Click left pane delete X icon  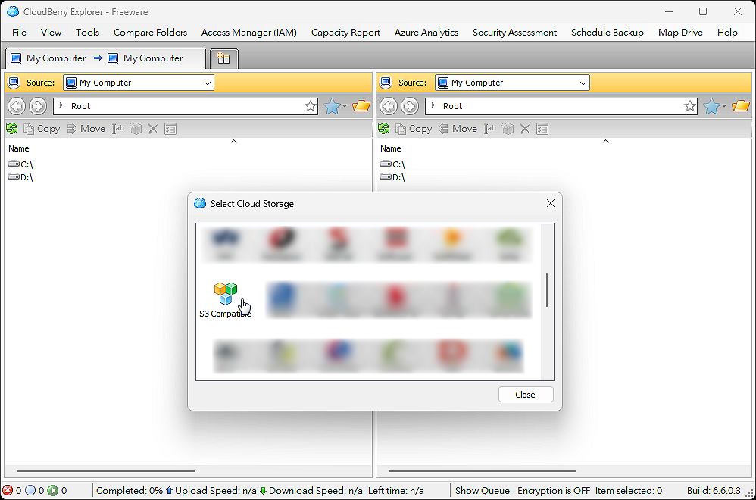[153, 129]
